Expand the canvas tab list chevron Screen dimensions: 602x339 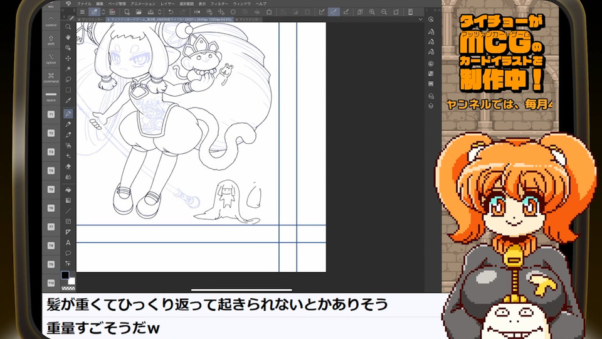[x=420, y=19]
